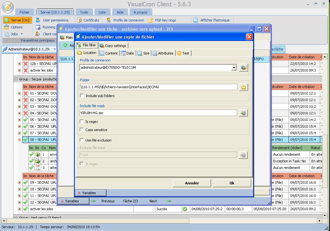This screenshot has height=231, width=330.
Task: Enable the Case sensitive checkbox
Action: tap(82, 130)
